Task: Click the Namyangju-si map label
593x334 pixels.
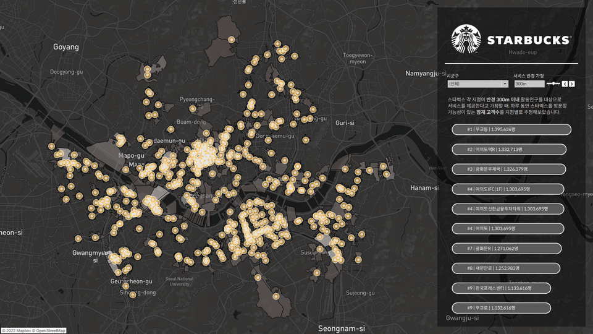Action: pyautogui.click(x=426, y=73)
